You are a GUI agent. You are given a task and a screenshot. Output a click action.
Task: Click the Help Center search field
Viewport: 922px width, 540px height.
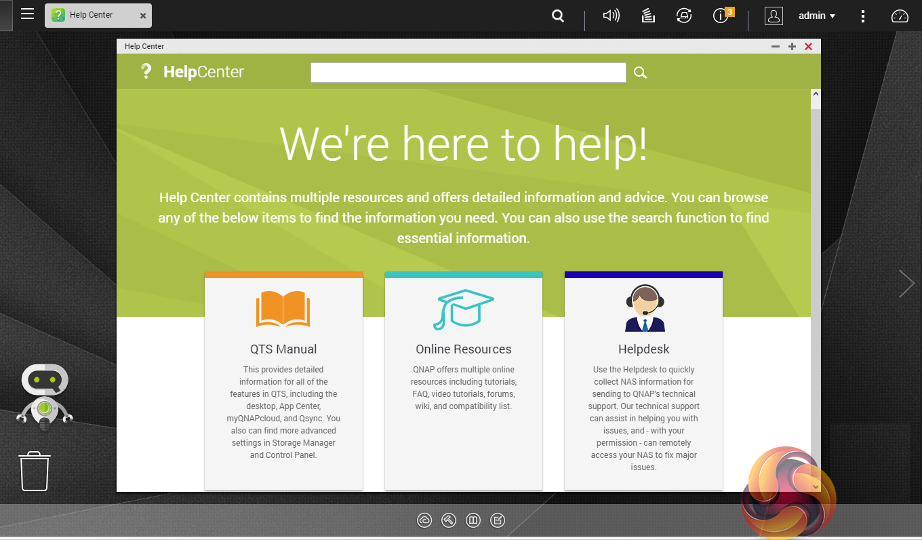coord(468,73)
